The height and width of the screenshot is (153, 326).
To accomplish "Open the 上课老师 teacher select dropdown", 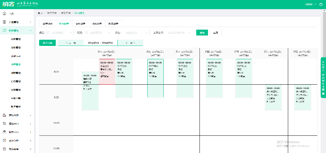I will [x=180, y=33].
